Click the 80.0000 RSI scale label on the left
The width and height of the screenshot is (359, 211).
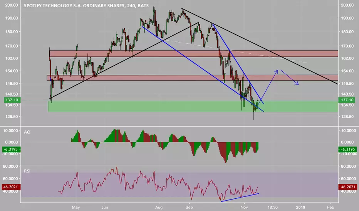click(x=10, y=166)
